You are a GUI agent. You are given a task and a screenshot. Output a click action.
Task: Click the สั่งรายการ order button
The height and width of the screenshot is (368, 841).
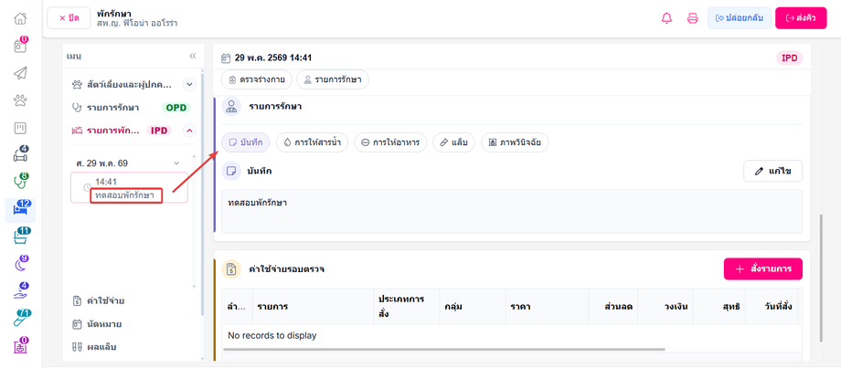(x=762, y=268)
